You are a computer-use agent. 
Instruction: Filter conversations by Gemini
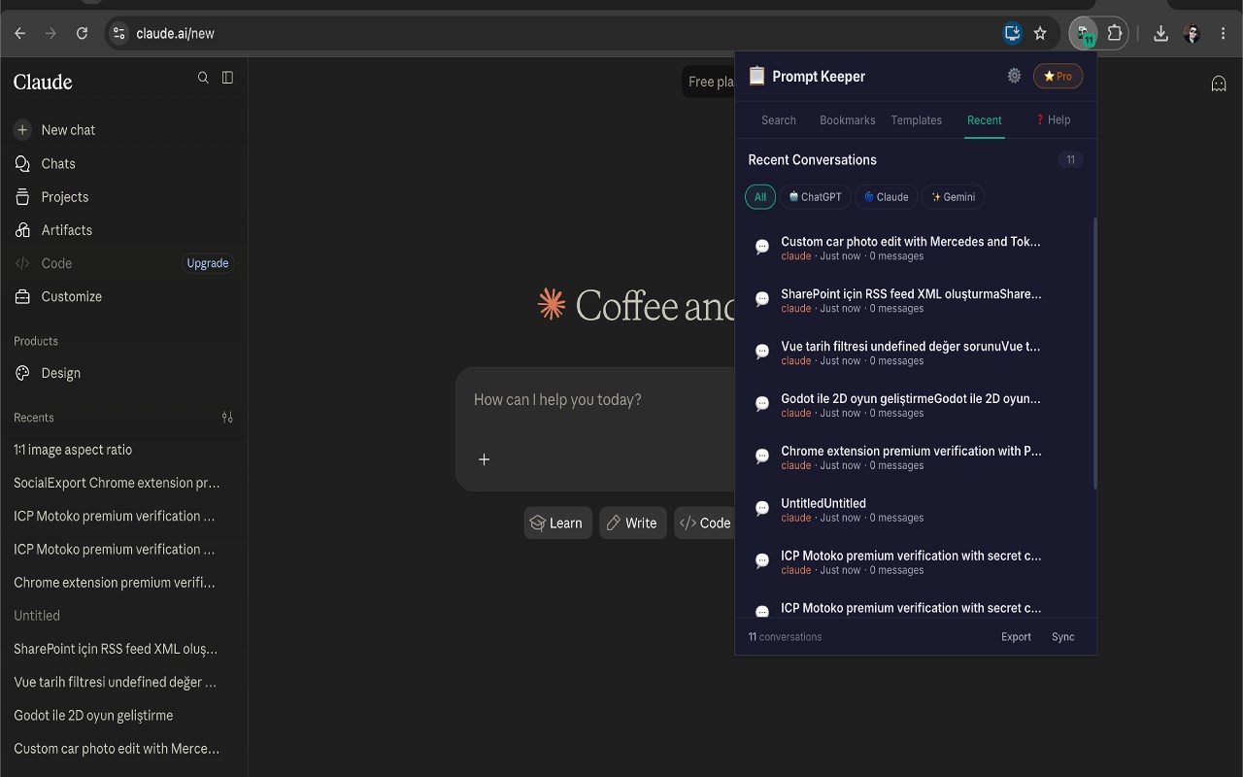coord(953,197)
